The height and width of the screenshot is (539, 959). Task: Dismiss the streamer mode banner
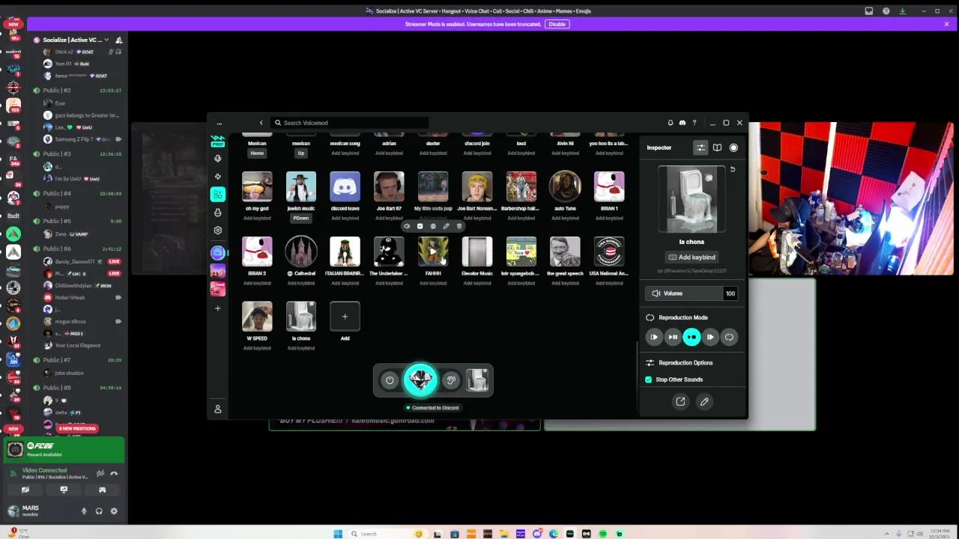point(946,24)
